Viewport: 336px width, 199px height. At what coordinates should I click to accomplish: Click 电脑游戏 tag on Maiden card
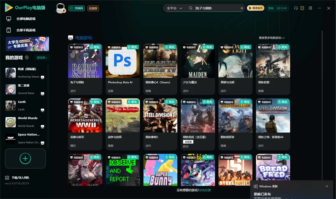[189, 47]
